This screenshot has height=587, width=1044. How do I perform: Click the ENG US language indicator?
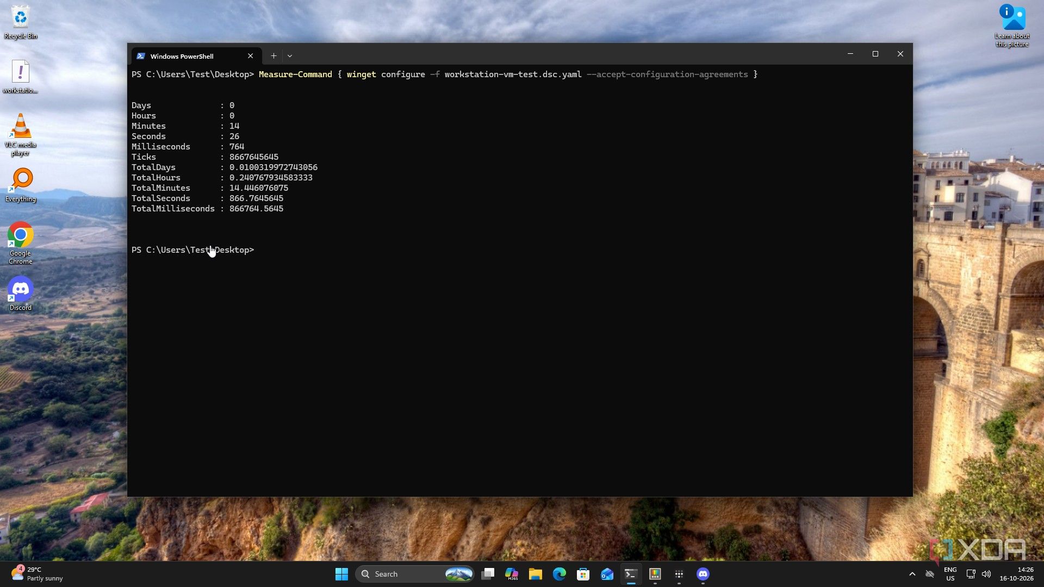(950, 574)
